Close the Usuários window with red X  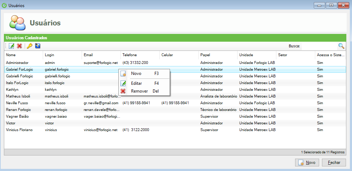tap(344, 5)
